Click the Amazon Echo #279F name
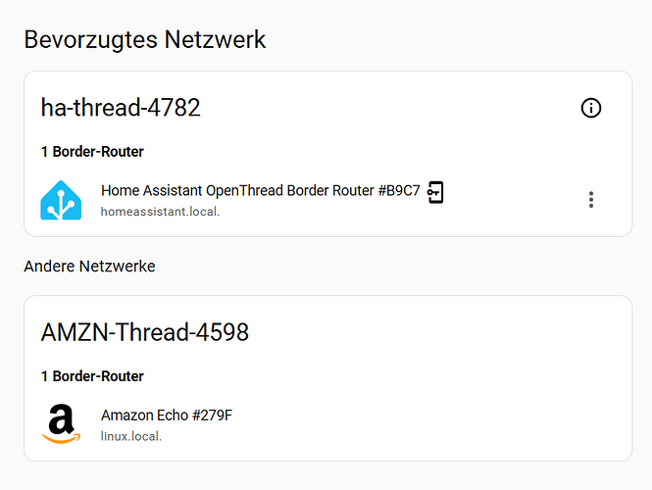 [167, 416]
